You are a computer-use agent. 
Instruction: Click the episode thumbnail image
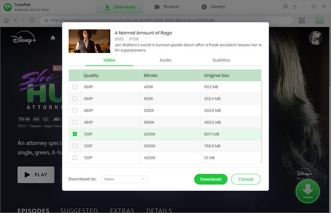pos(90,41)
